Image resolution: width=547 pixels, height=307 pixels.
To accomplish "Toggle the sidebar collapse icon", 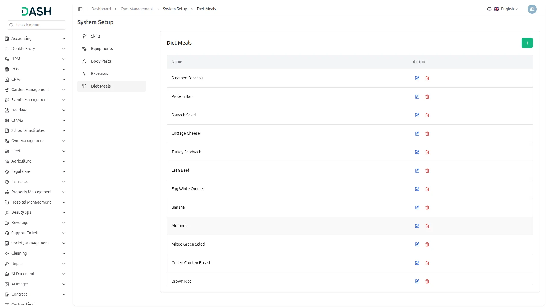I will 80,9.
